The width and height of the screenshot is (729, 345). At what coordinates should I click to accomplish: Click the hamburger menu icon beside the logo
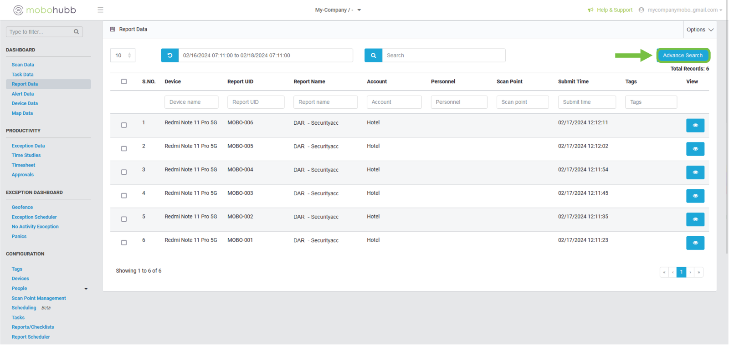pos(100,10)
